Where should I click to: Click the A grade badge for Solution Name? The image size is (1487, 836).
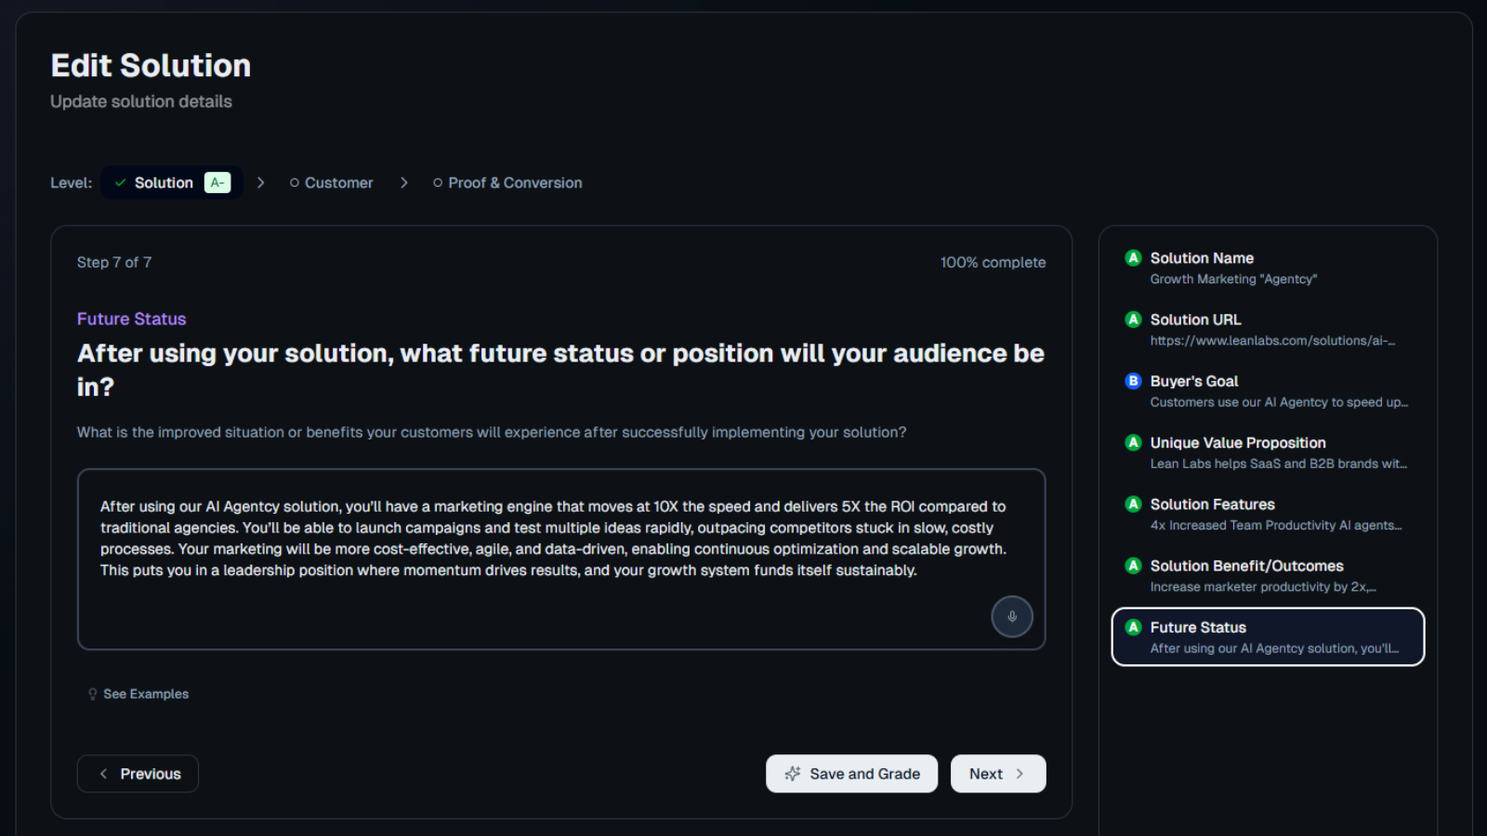coord(1133,258)
